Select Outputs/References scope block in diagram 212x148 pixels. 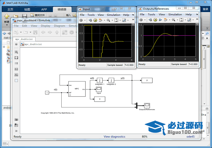147,105
